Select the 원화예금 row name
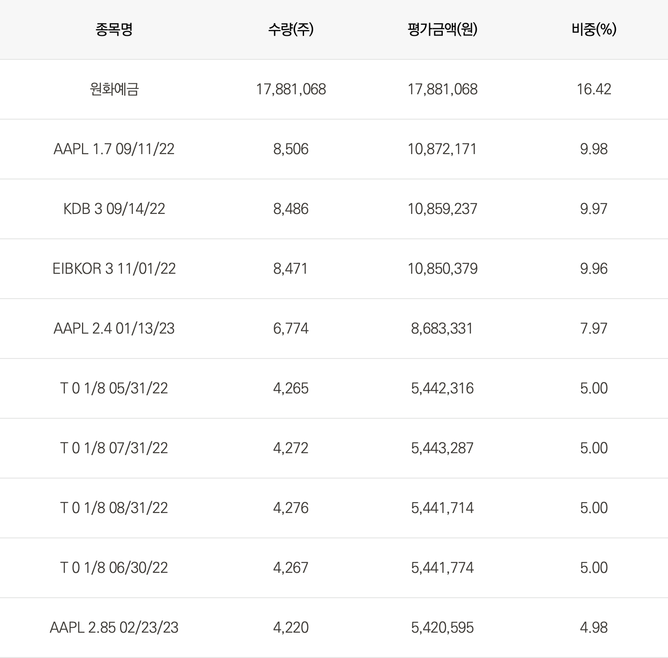The width and height of the screenshot is (668, 658). point(114,89)
